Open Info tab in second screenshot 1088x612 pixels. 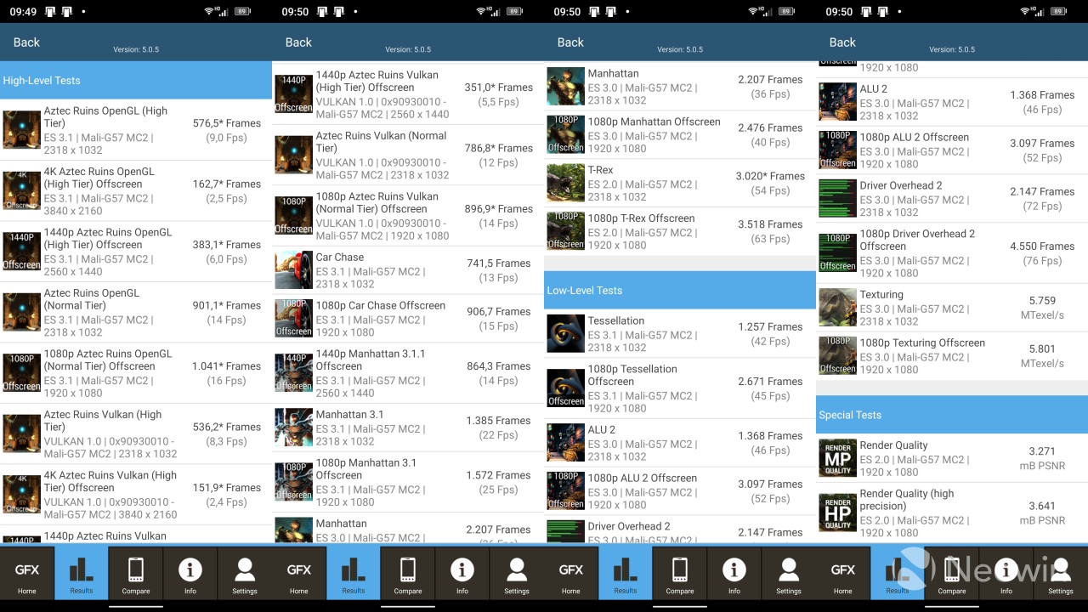tap(462, 575)
